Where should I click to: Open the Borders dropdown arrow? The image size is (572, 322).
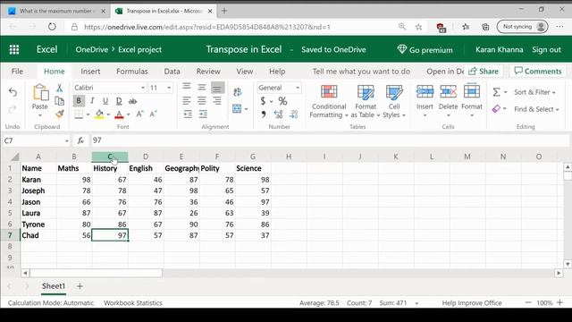88,114
